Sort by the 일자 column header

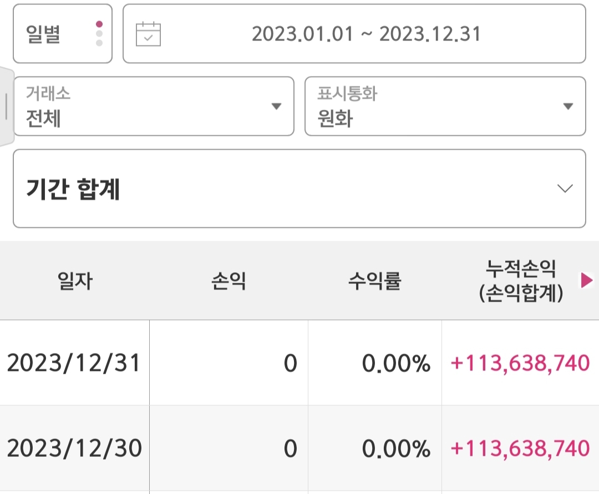75,281
